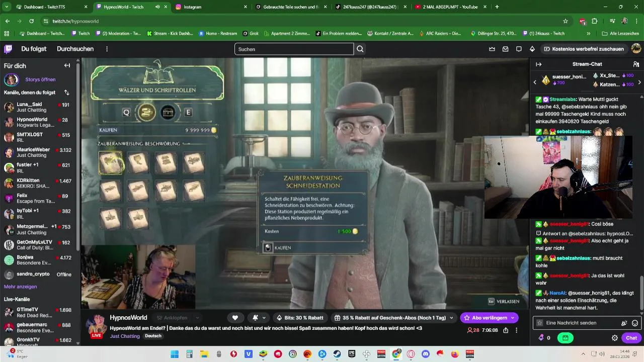
Task: Show more bookmarks chevron
Action: (x=588, y=34)
